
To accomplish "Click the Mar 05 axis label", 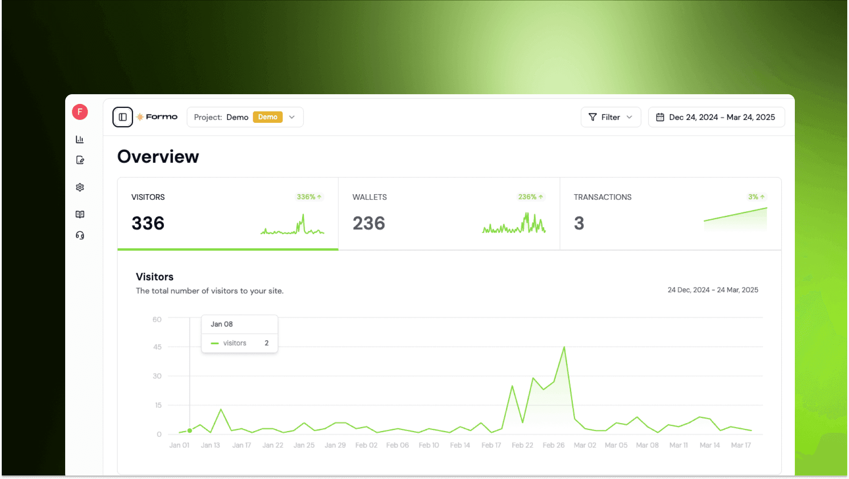I will pyautogui.click(x=616, y=445).
